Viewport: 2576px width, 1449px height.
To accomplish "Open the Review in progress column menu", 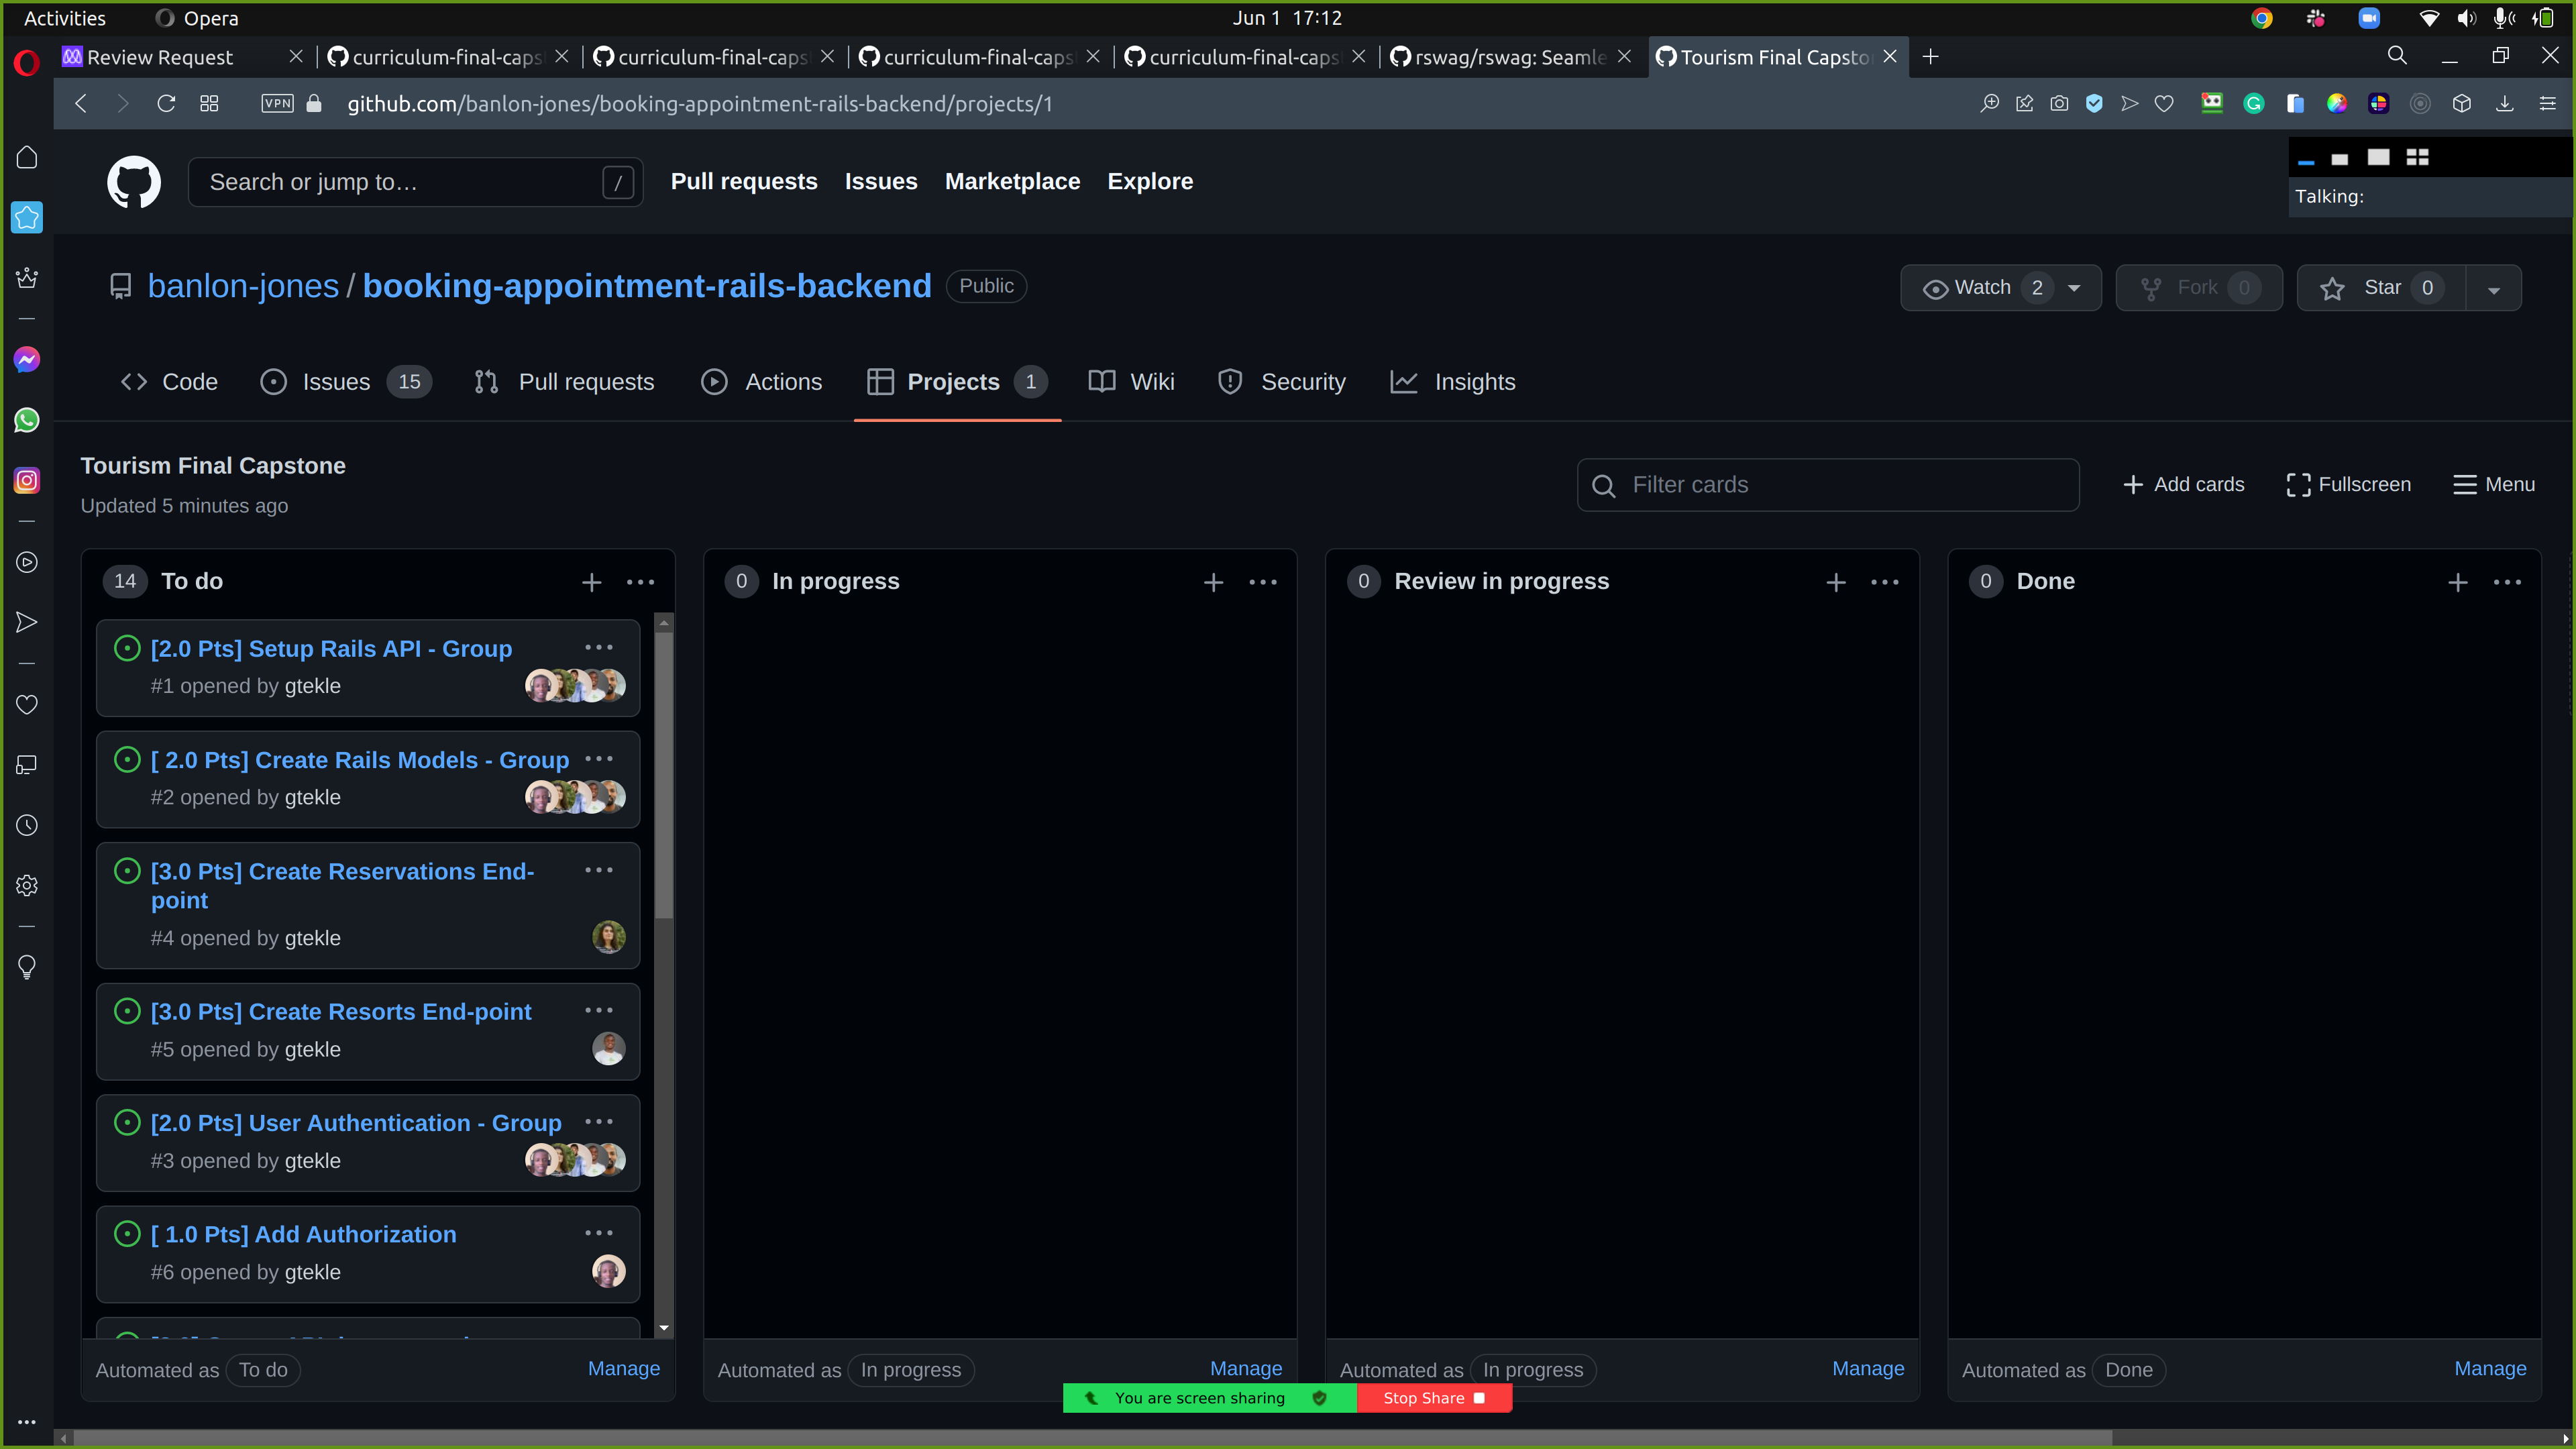I will pyautogui.click(x=1884, y=581).
